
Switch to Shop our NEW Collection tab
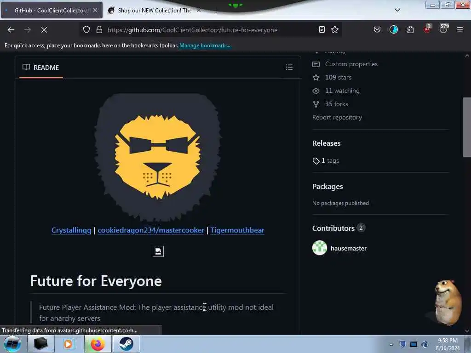[x=155, y=10]
